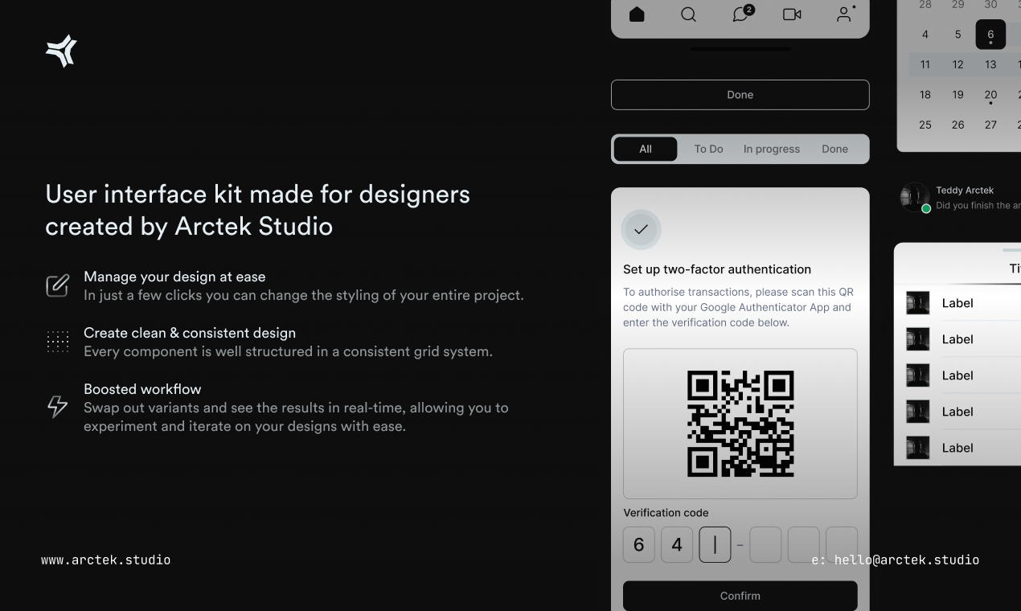
Task: Click verification digit box showing 4
Action: (677, 544)
